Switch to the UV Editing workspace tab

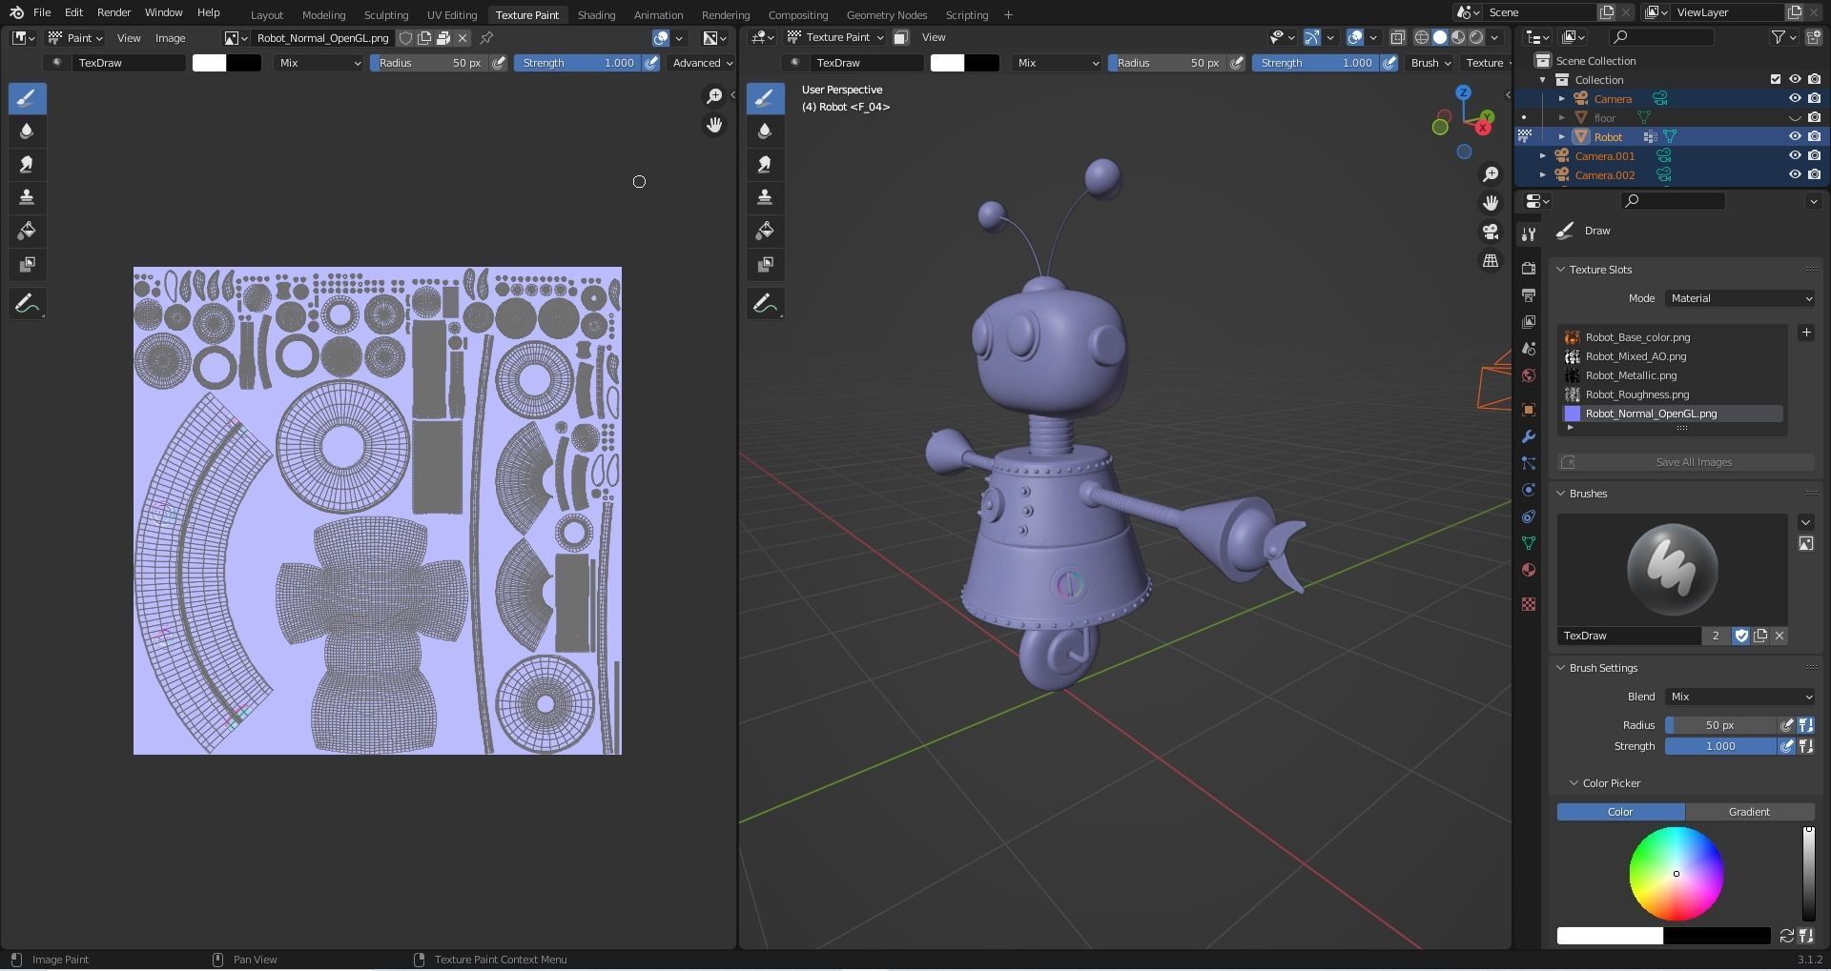coord(452,14)
